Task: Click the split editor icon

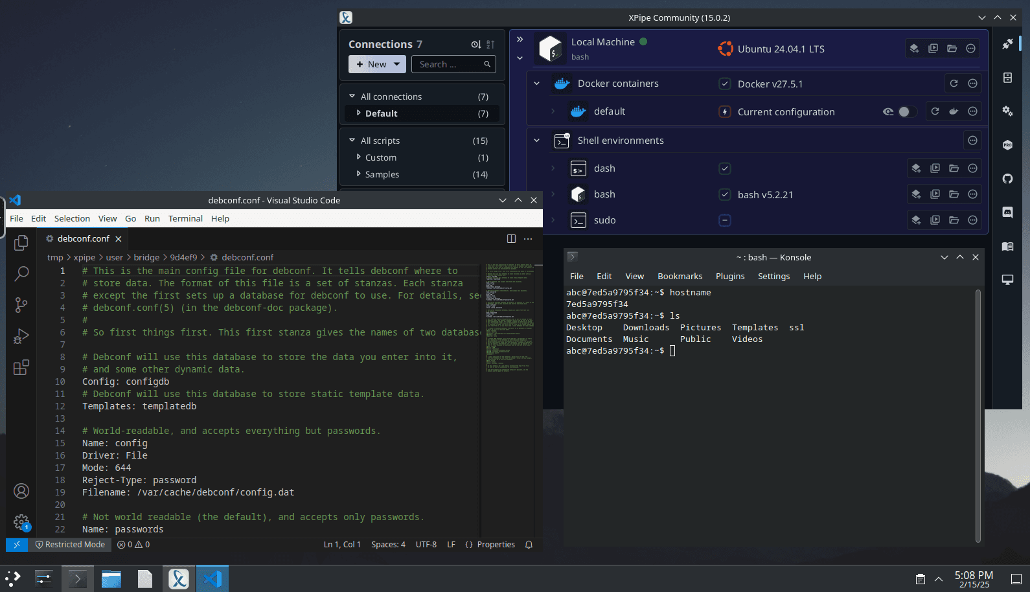Action: 511,239
